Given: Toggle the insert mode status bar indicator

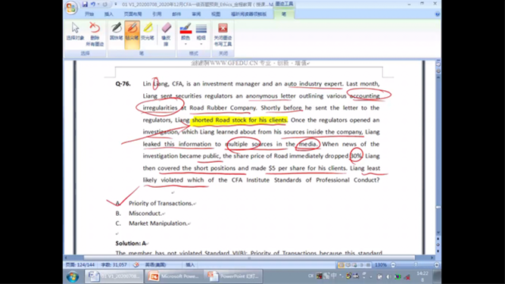Looking at the screenshot, I should point(190,264).
